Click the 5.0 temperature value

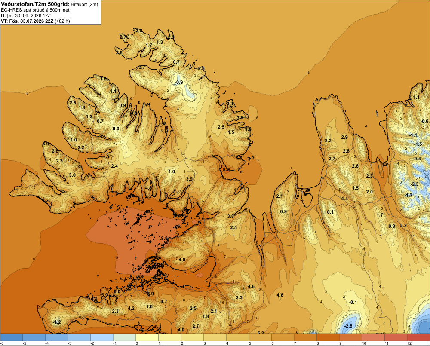117,291
